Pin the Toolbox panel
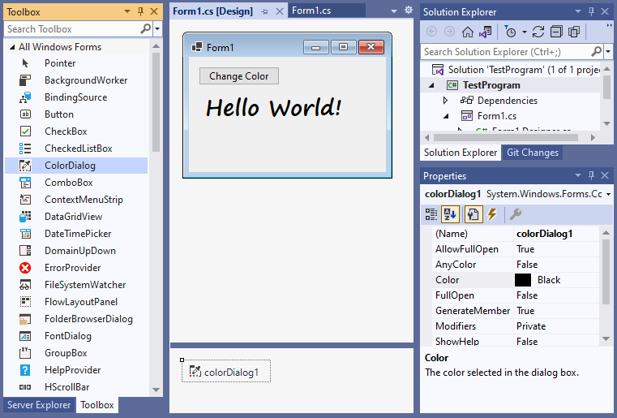 coord(140,11)
